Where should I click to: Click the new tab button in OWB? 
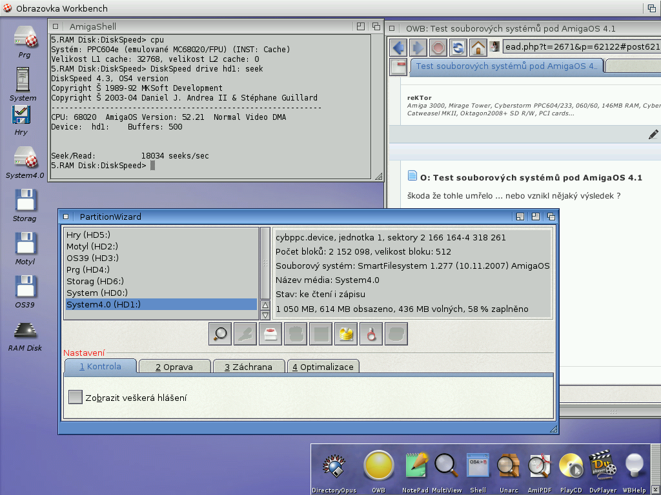coord(398,66)
